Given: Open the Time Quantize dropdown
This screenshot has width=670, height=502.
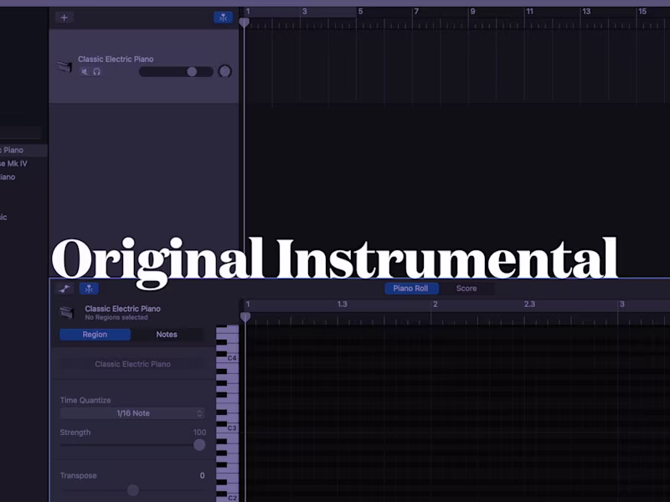Looking at the screenshot, I should coord(131,412).
